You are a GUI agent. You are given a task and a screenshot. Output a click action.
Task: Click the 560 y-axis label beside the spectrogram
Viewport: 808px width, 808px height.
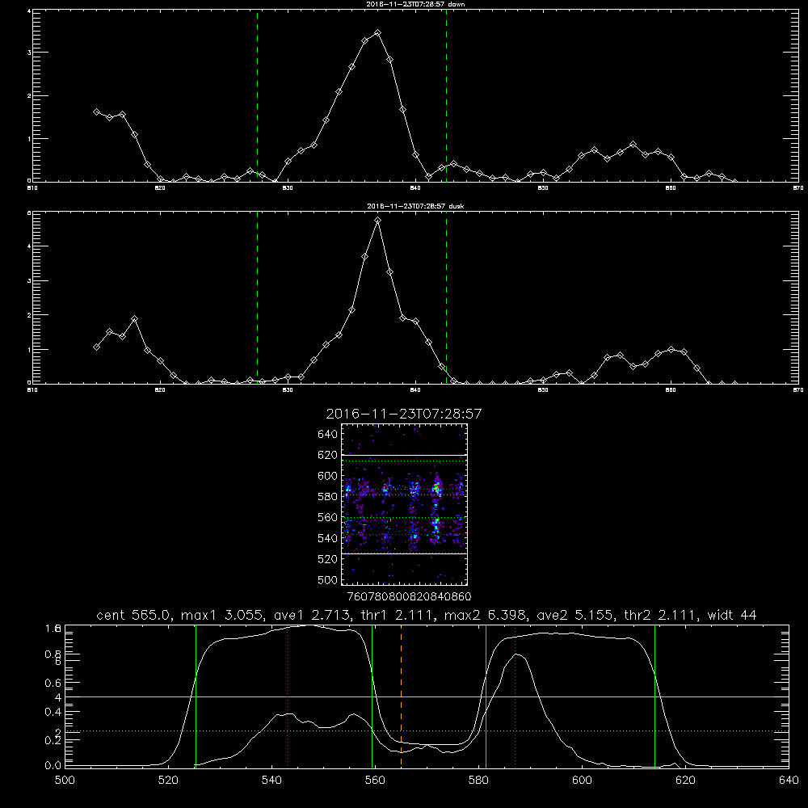tap(327, 517)
